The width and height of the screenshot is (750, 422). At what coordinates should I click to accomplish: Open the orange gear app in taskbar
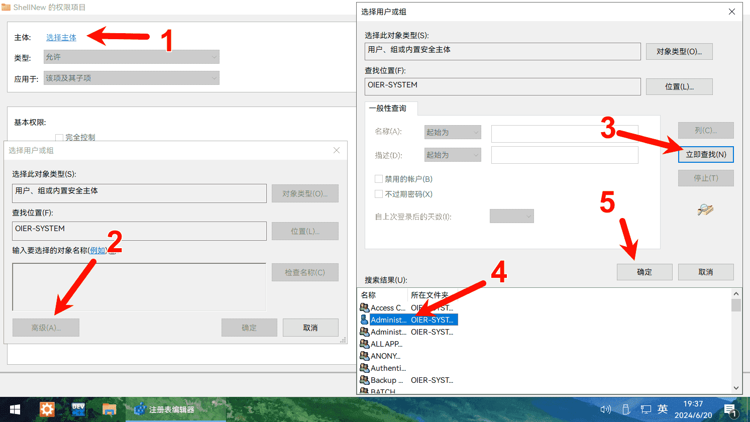pyautogui.click(x=47, y=409)
